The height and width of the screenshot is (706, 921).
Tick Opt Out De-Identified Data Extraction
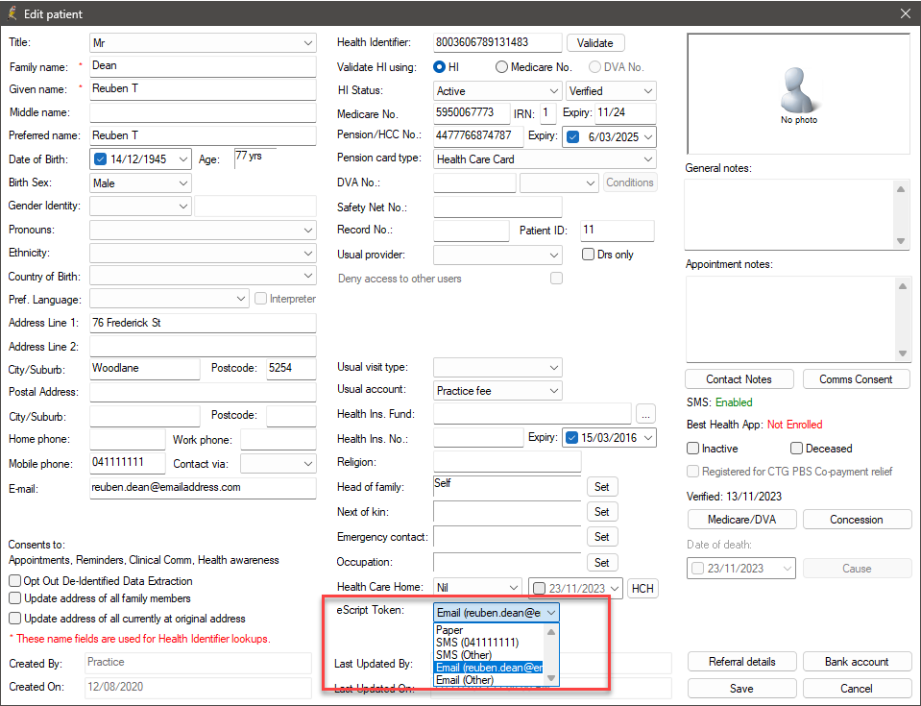14,581
